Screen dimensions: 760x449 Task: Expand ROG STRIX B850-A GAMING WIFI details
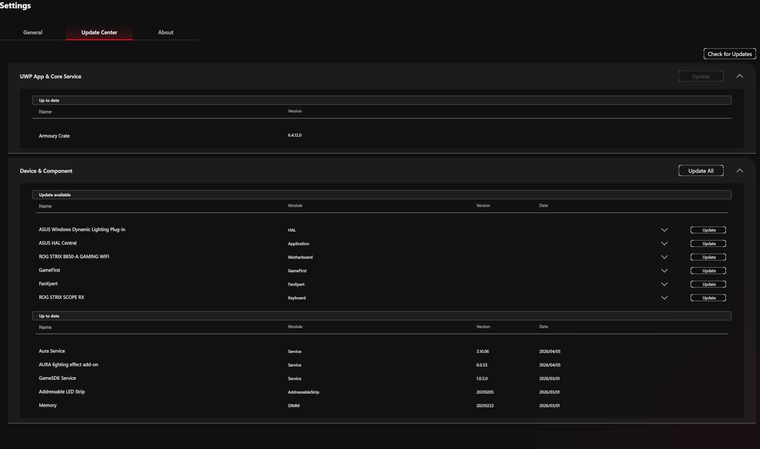(664, 257)
